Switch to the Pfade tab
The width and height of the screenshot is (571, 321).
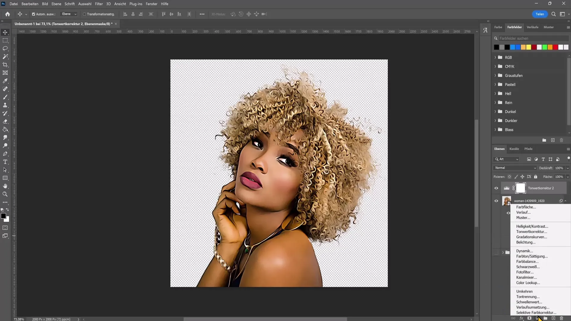click(x=528, y=149)
